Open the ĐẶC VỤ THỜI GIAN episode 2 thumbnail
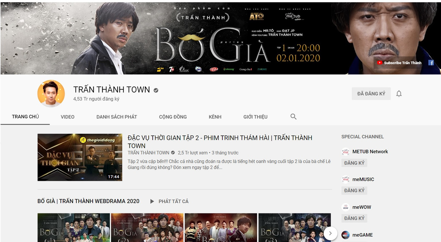Screen dimensions: 441x242 point(80,157)
